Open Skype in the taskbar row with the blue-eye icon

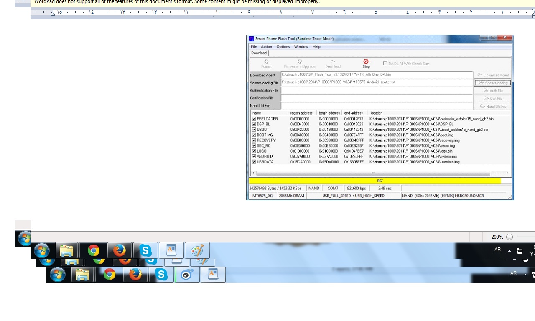[x=161, y=274]
